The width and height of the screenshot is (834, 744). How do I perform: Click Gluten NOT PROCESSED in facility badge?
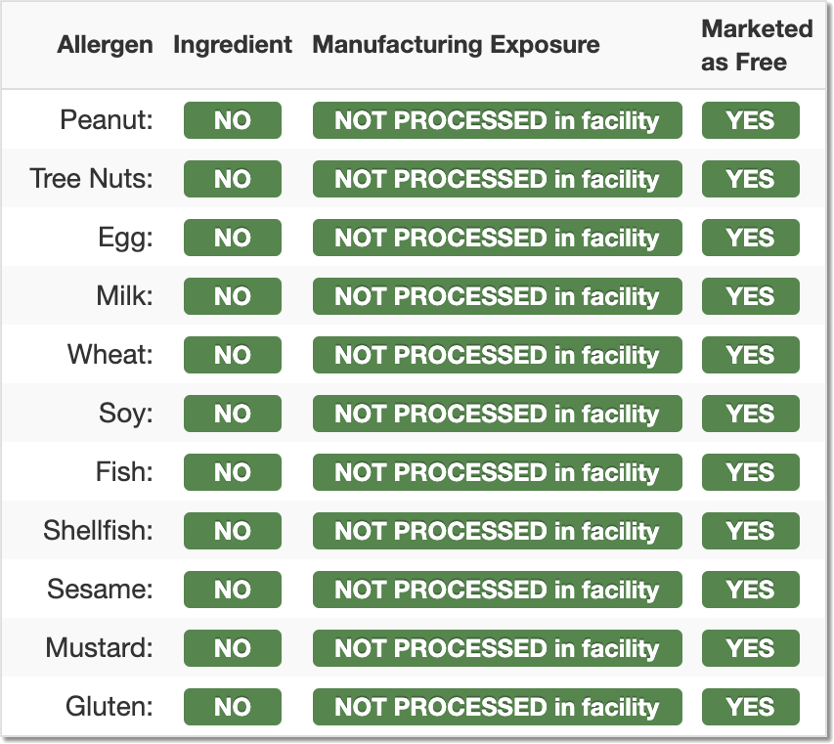pyautogui.click(x=497, y=707)
